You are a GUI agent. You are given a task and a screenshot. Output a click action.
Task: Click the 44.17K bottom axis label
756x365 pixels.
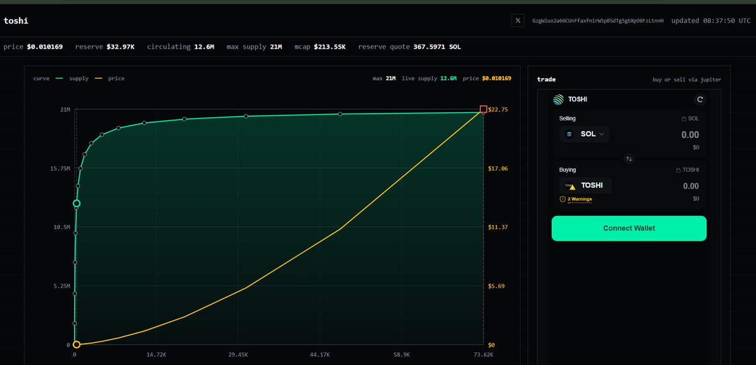tap(320, 355)
